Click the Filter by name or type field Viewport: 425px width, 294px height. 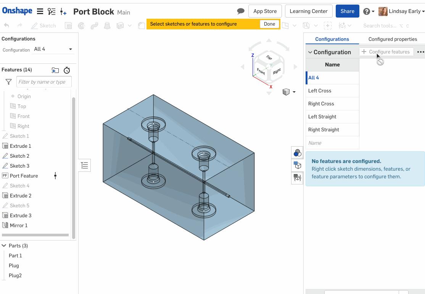point(44,82)
